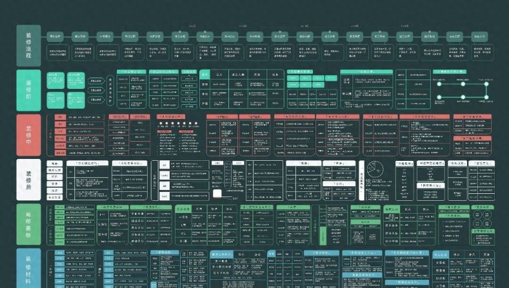The image size is (509, 288).
Task: Click the pie chart icon in 装修后 row
Action: 375,169
